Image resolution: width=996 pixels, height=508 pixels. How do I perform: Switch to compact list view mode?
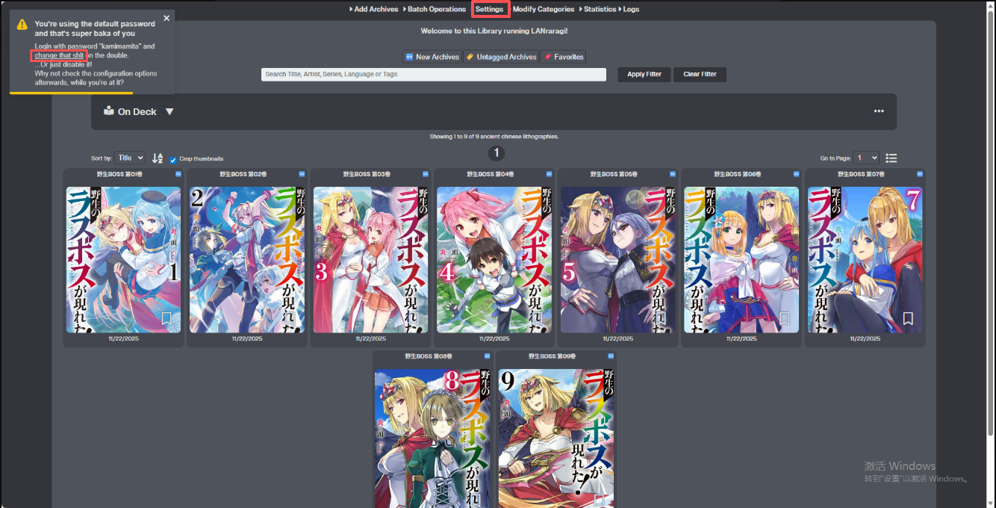pyautogui.click(x=891, y=158)
